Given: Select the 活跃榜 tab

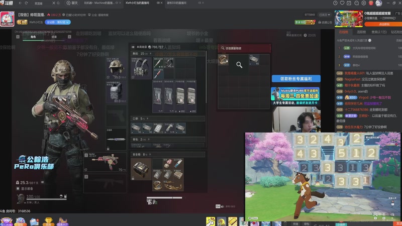Looking at the screenshot, I should tap(361, 32).
